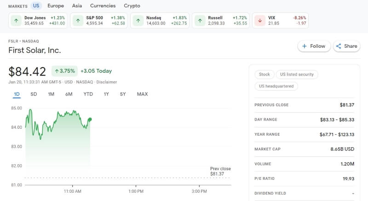
Task: Select the MAX chart range
Action: point(142,94)
